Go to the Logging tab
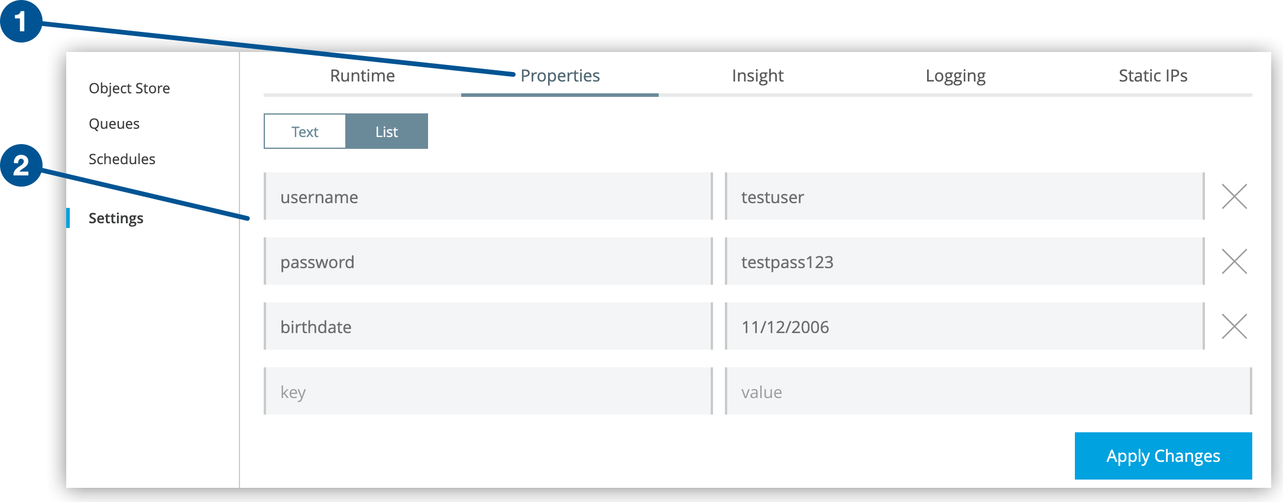This screenshot has width=1283, height=502. (955, 76)
